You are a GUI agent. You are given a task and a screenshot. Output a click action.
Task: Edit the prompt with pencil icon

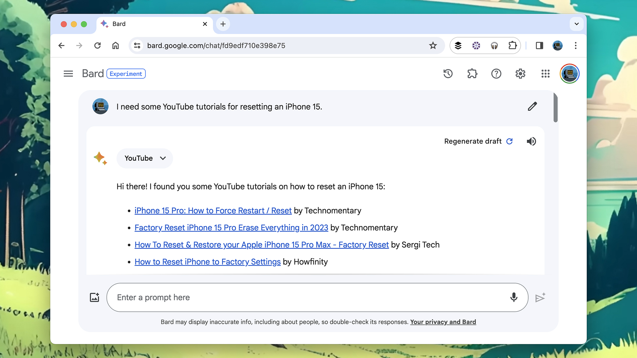532,106
